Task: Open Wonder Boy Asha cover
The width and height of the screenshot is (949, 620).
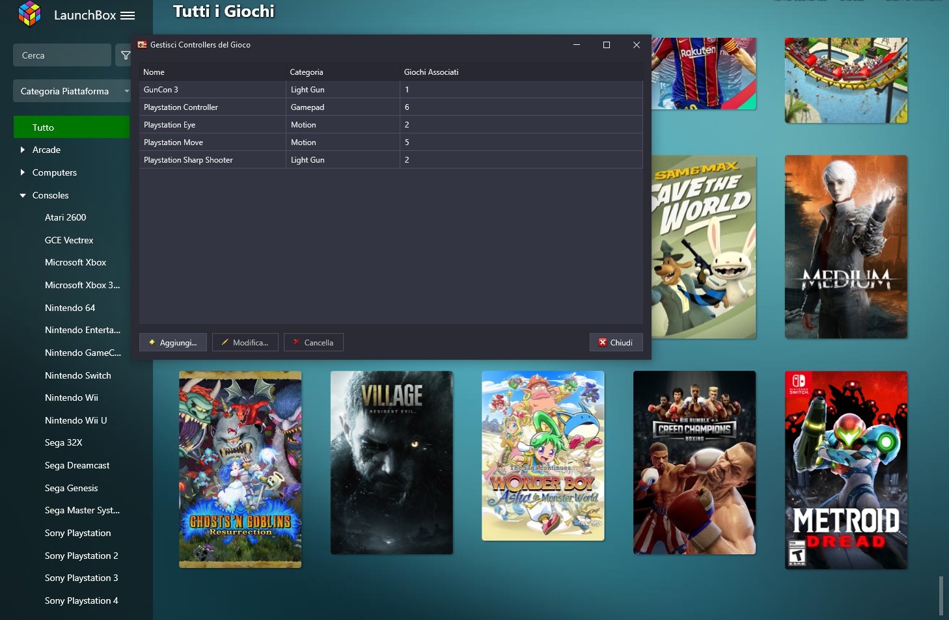Action: [543, 455]
